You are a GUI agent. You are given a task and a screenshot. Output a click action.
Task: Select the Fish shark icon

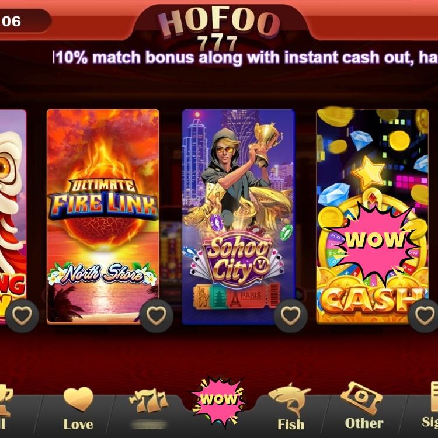pos(290,399)
